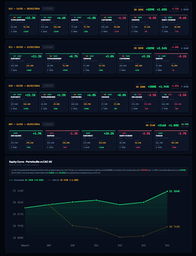
Task: Open the S11 Euronext +11.3% card
Action: pyautogui.click(x=26, y=63)
